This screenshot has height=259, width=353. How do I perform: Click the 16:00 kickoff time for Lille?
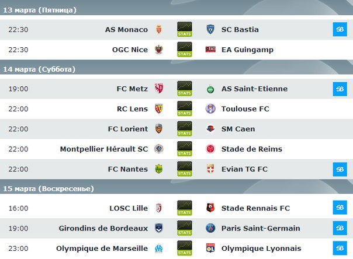tap(18, 208)
